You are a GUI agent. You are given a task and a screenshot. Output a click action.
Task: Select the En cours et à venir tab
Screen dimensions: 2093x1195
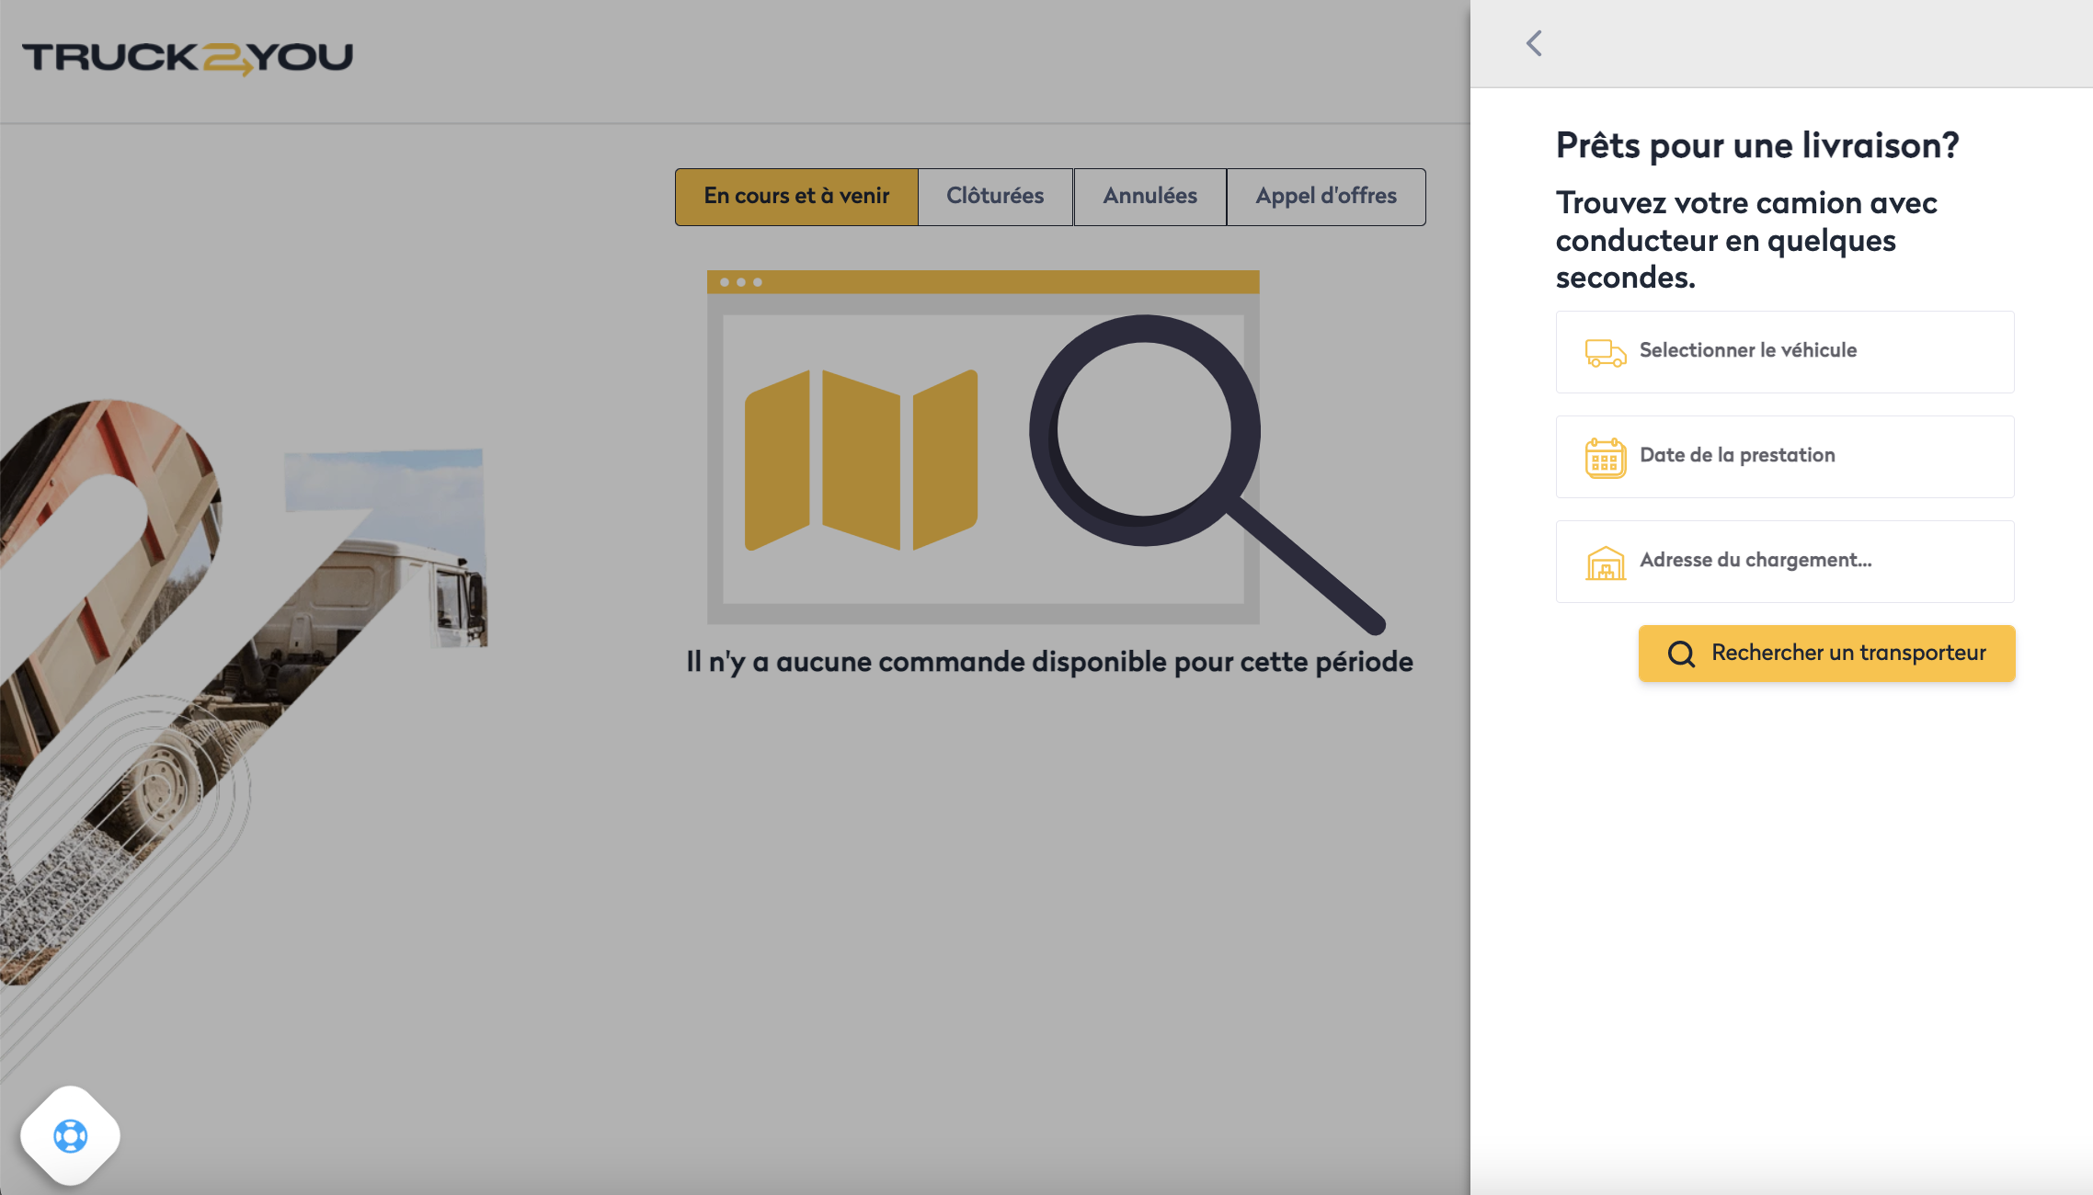click(x=796, y=197)
